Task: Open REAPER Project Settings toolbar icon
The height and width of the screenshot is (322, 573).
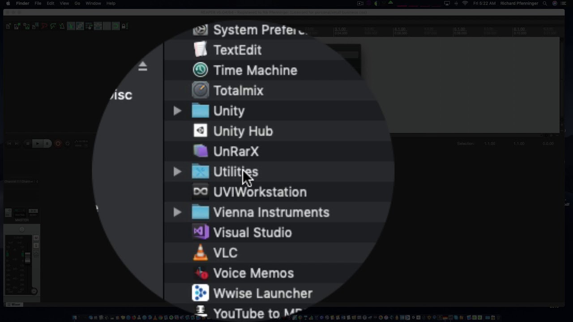Action: pos(35,26)
